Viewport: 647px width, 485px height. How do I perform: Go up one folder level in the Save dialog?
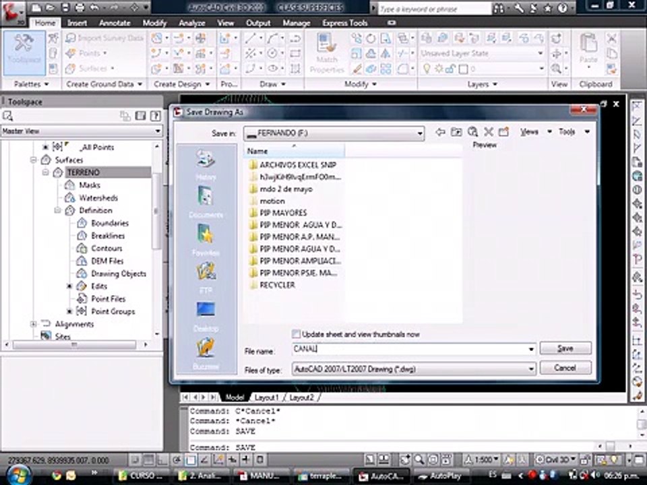point(456,132)
